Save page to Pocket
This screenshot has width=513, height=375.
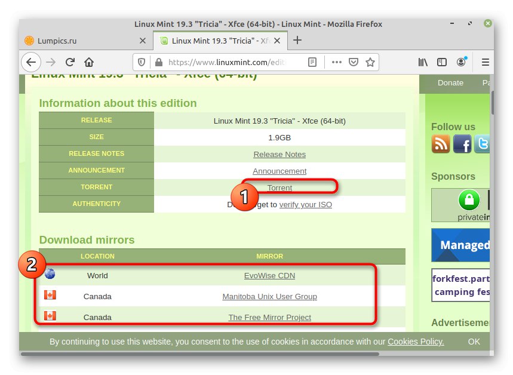point(354,62)
